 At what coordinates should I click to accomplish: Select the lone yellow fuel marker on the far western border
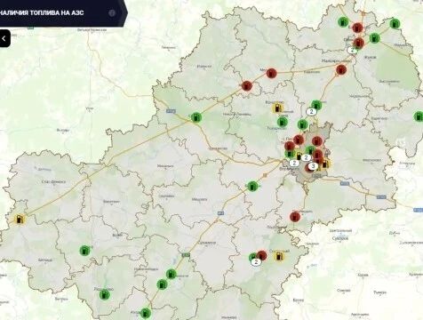pyautogui.click(x=20, y=220)
